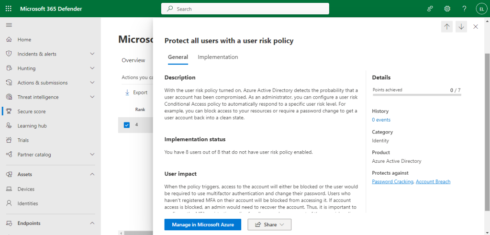Click the Trials gift icon
Viewport: 490px width, 235px height.
[9, 140]
